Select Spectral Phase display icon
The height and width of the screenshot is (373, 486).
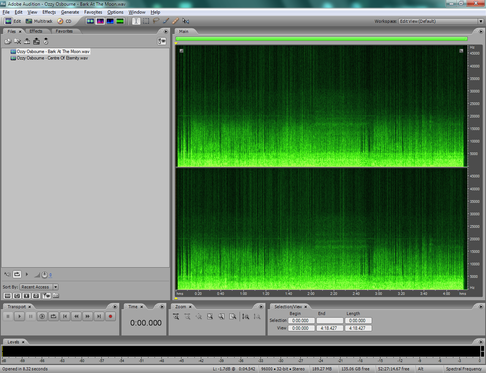point(120,21)
